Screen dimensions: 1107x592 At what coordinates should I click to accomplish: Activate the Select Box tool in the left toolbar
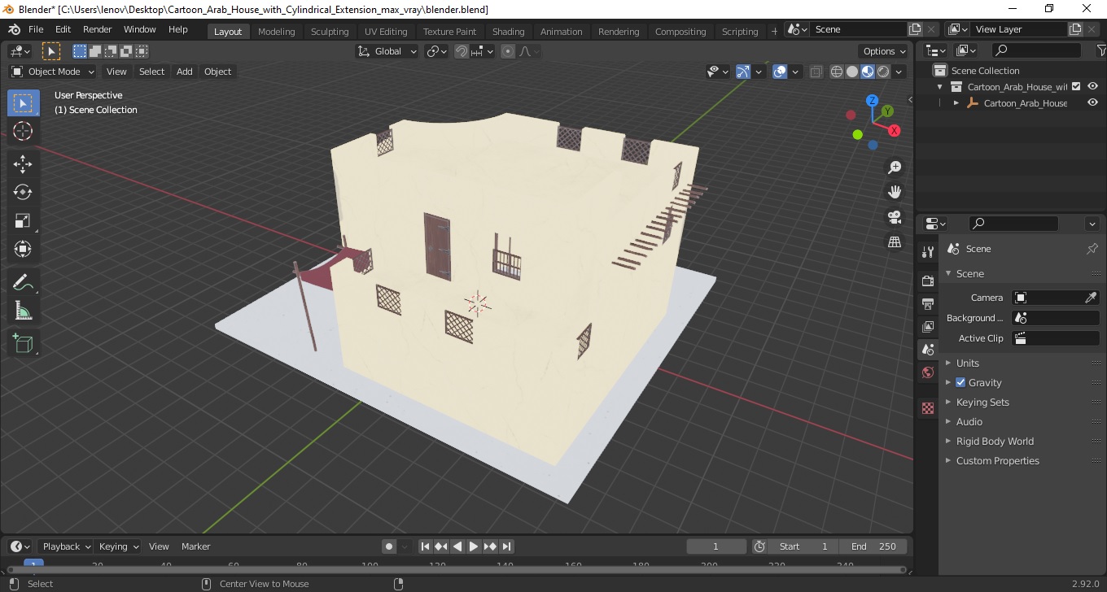coord(23,103)
